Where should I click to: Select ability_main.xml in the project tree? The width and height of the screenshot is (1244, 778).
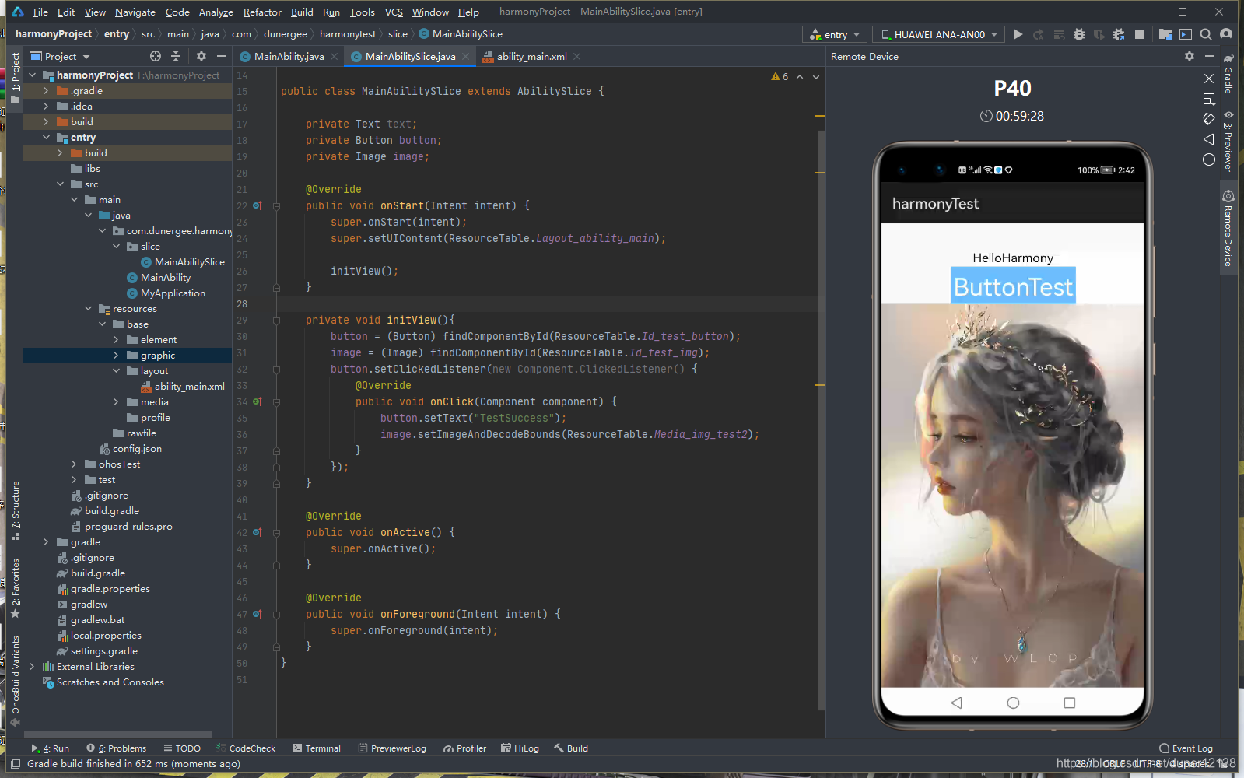(183, 387)
